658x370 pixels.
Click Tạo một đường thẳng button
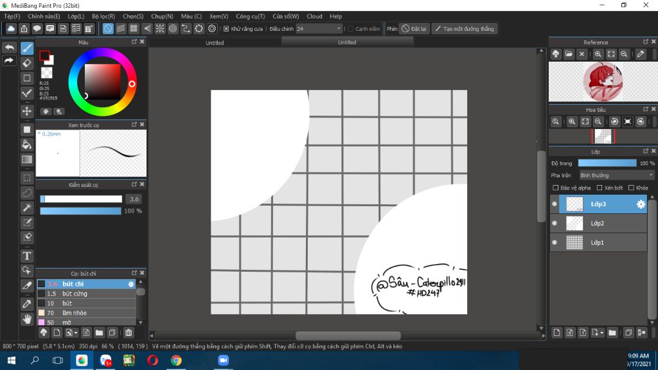coord(465,28)
